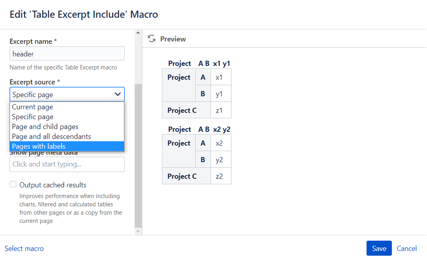
Task: Choose Specific page from the list
Action: pos(33,117)
